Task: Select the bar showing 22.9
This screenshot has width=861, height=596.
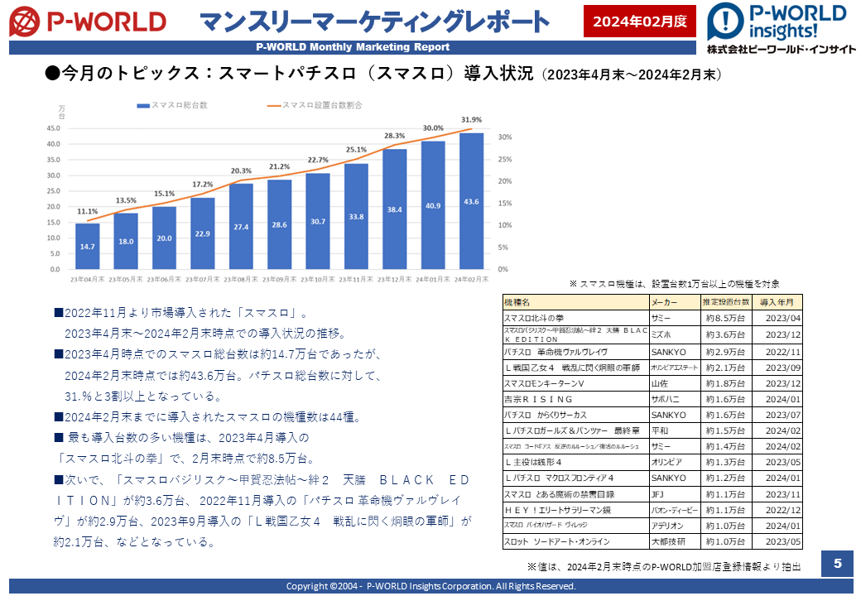Action: 203,233
